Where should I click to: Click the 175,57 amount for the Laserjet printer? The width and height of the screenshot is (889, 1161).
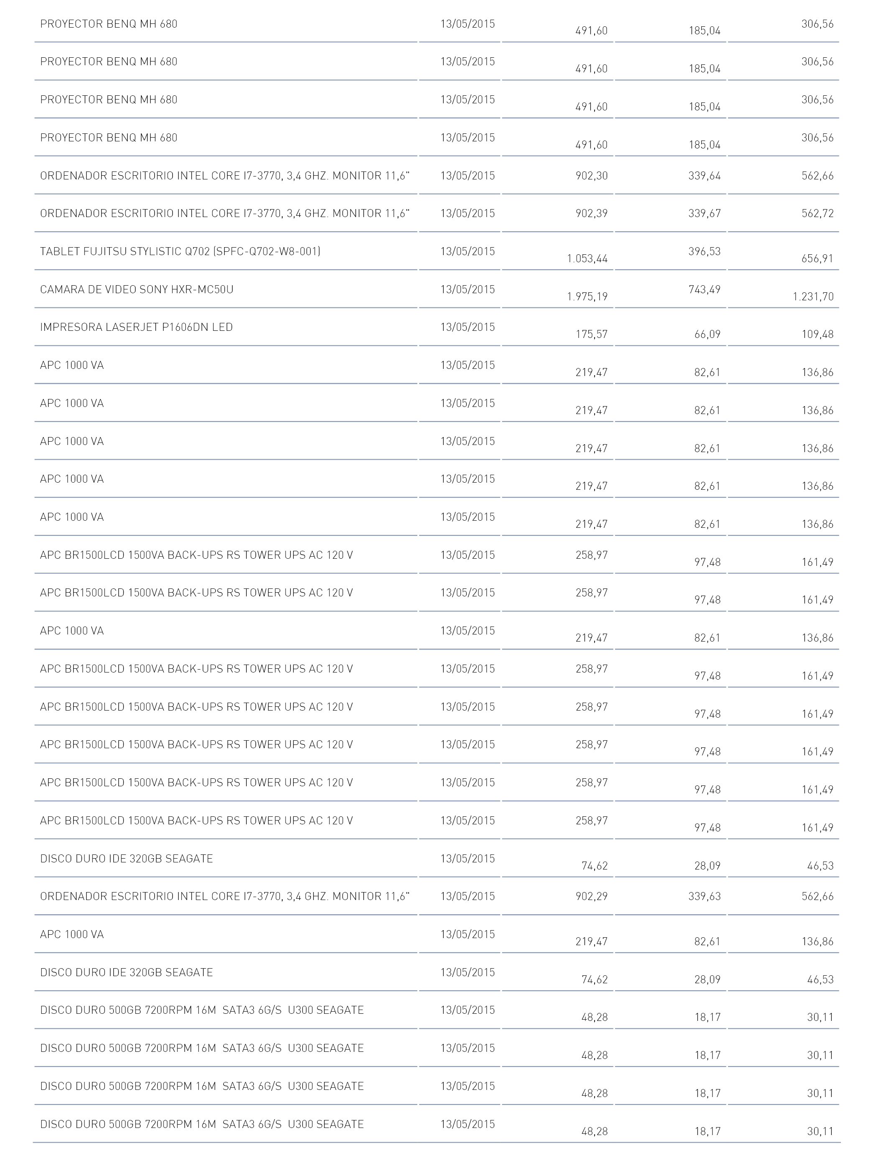[592, 335]
